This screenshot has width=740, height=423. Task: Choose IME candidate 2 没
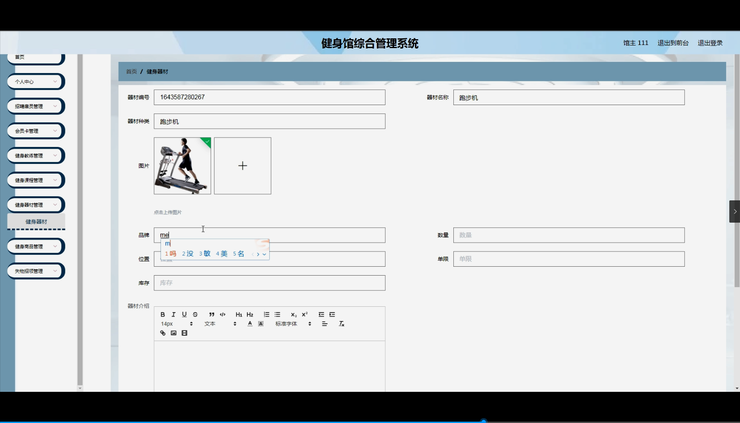tap(188, 254)
